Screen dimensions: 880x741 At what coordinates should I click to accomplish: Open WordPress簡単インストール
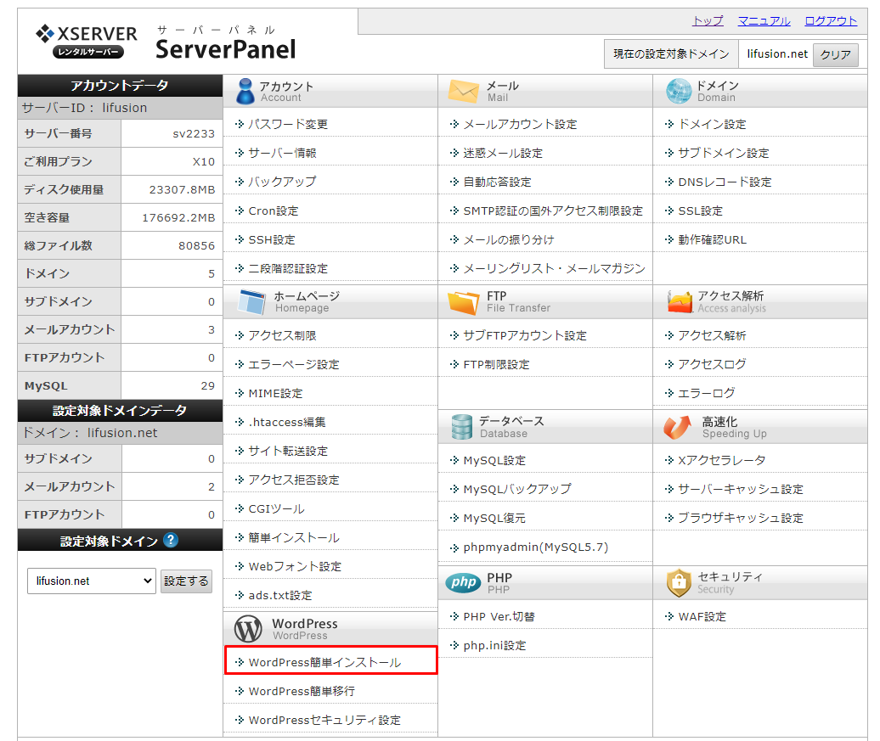pyautogui.click(x=325, y=662)
